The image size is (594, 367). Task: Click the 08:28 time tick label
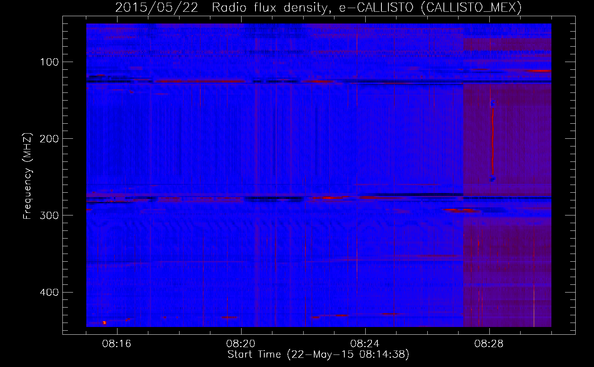click(x=489, y=344)
